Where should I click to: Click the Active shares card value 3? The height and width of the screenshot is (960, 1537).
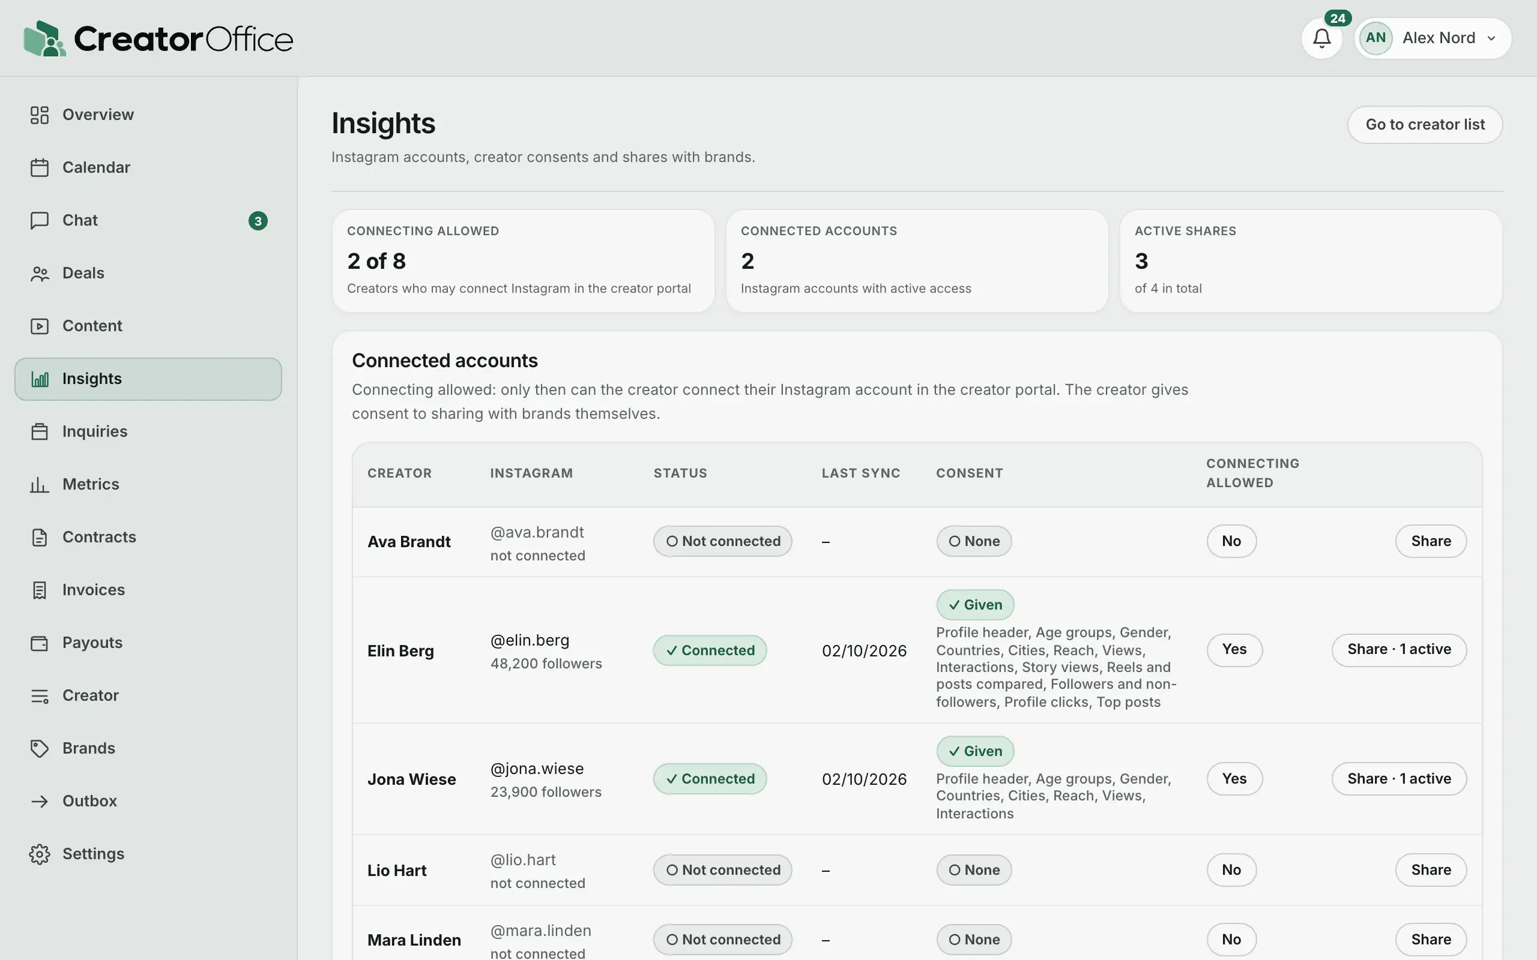[x=1141, y=261]
